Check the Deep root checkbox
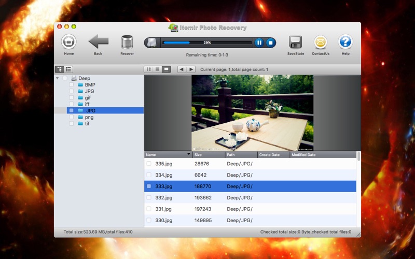 tap(65, 78)
